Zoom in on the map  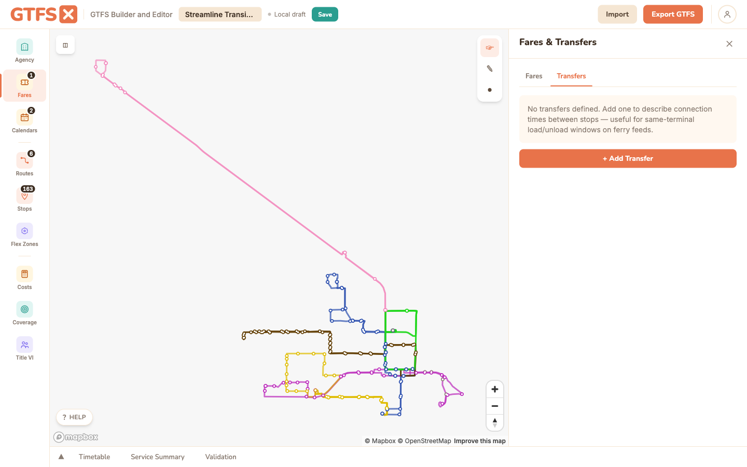(495, 389)
